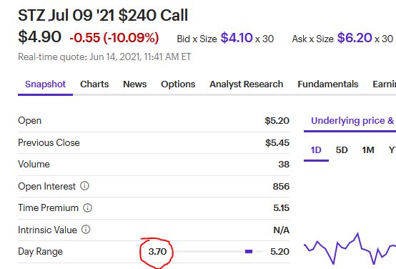This screenshot has width=396, height=269.
Task: Click the $4.10 bid price
Action: (x=237, y=38)
